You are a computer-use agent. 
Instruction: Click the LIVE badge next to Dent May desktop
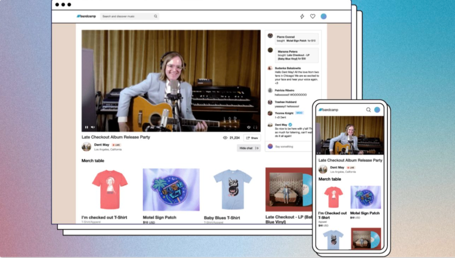coord(116,145)
